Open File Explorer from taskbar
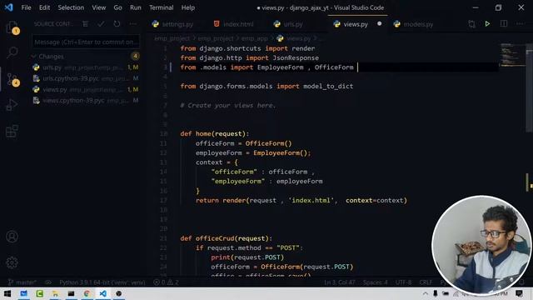 point(55,293)
